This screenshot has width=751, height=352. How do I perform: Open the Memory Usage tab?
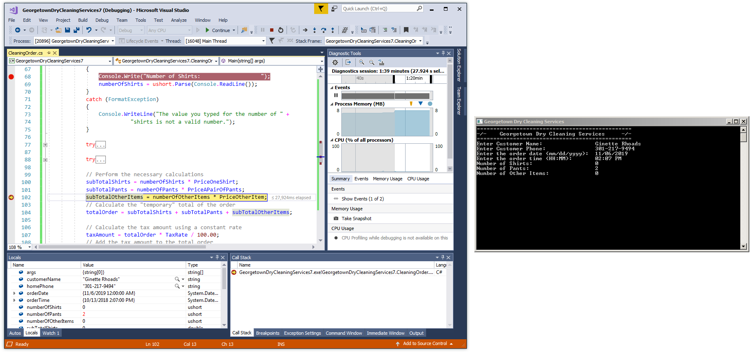387,179
